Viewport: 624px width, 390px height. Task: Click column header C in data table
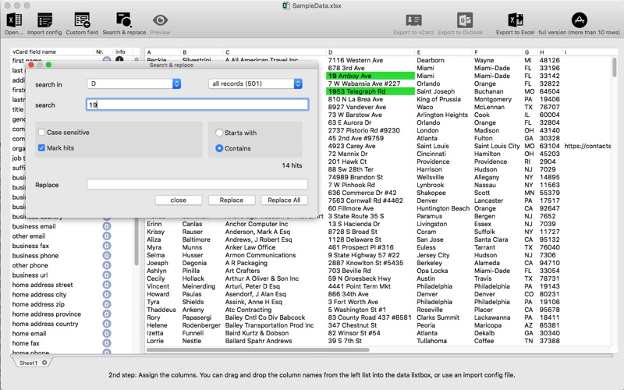tap(275, 52)
